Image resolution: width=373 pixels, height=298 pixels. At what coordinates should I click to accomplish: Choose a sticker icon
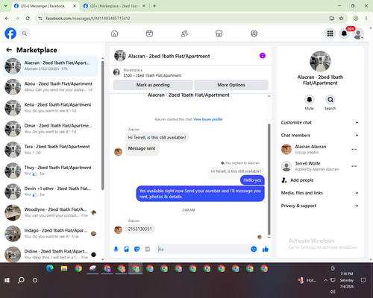137,249
